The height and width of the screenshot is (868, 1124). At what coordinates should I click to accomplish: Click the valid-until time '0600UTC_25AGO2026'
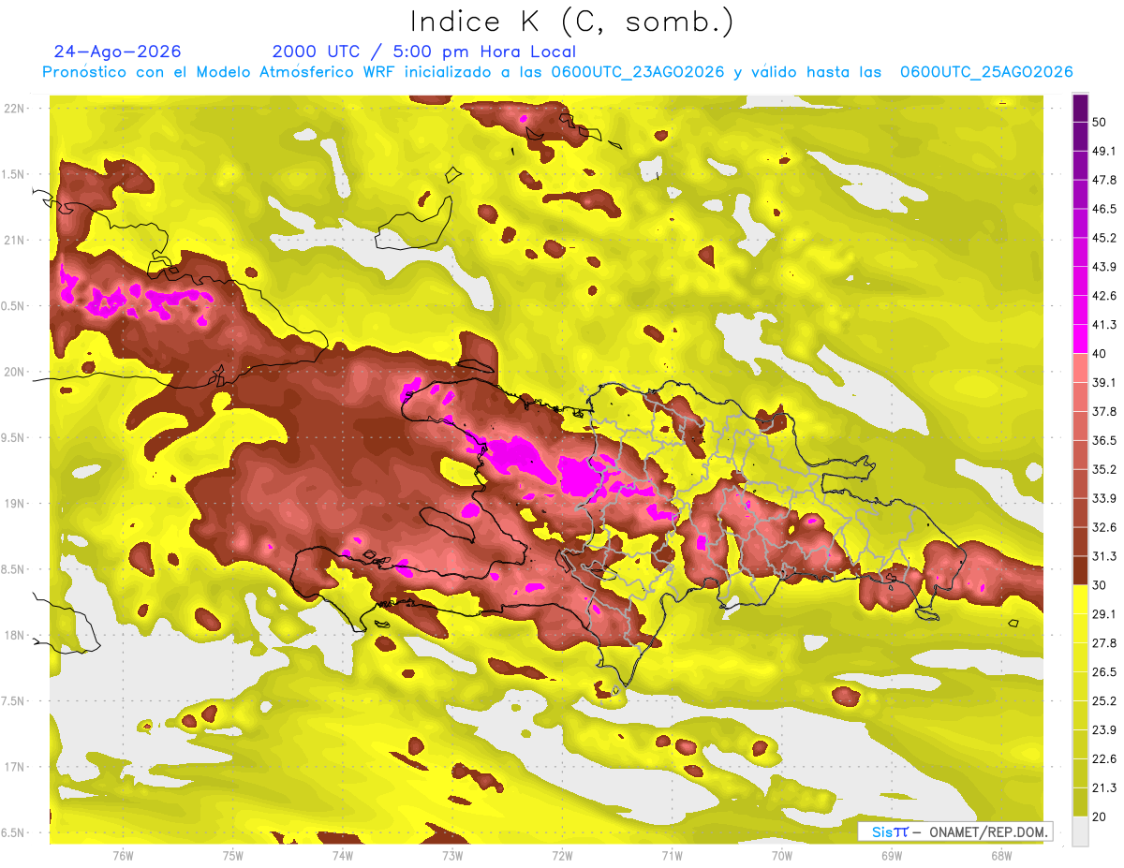(x=986, y=72)
